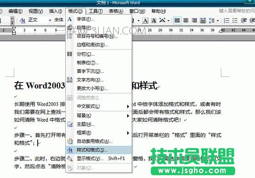Close the open 格式(O) menu
Image resolution: width=255 pixels, height=178 pixels.
[75, 11]
